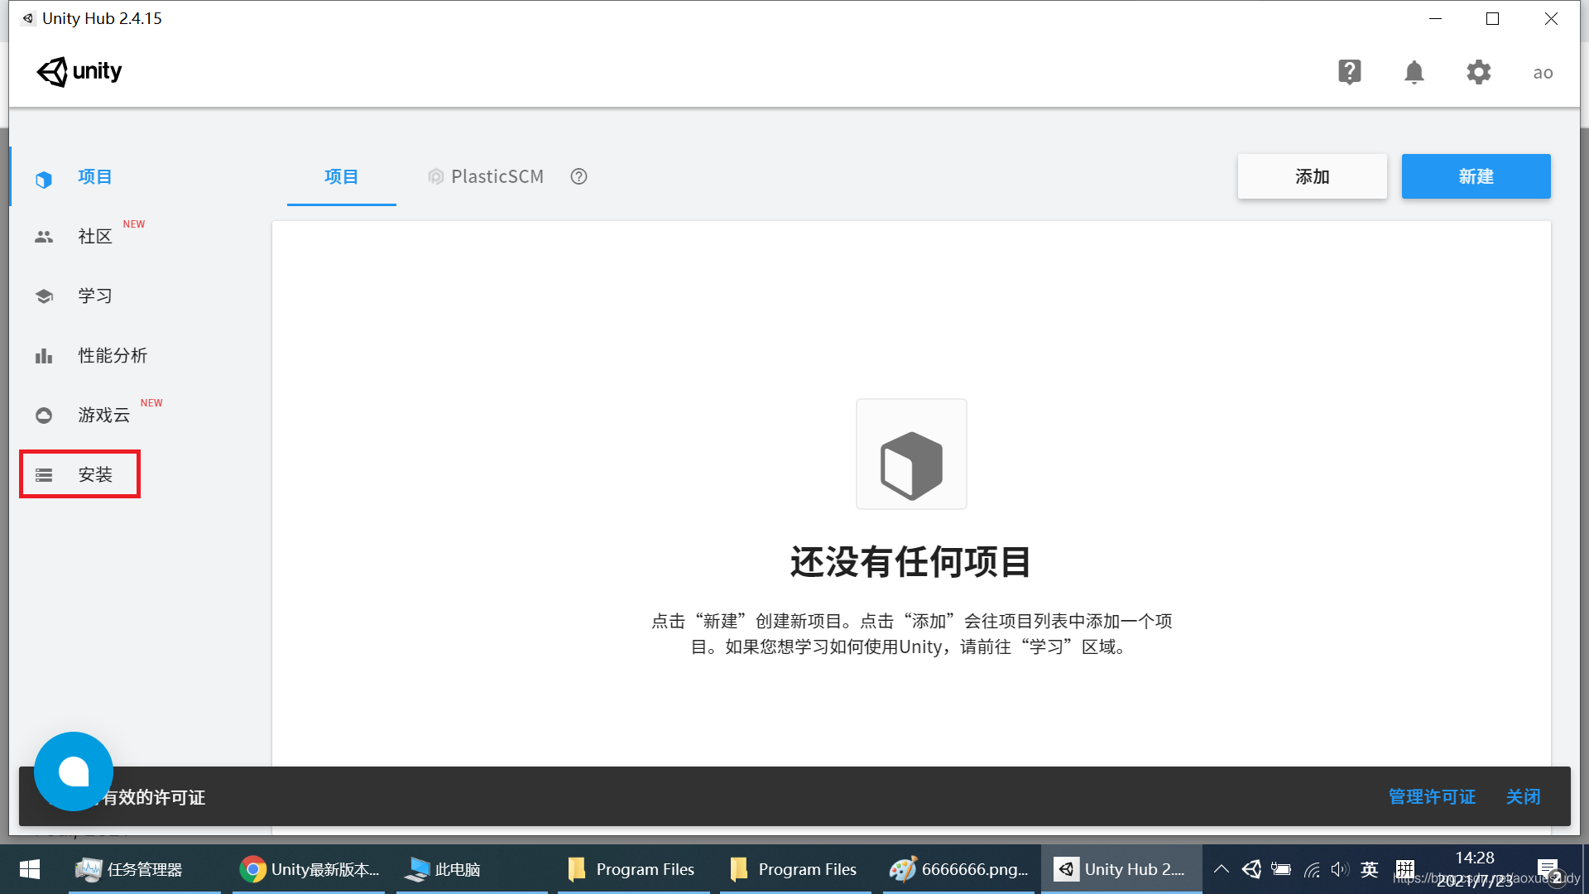The image size is (1589, 894).
Task: Open the Wi-Fi network tray icon
Action: [x=1312, y=869]
